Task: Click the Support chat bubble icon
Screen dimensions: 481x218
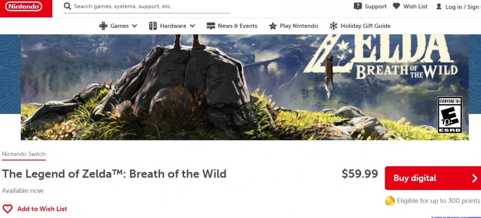Action: [358, 6]
